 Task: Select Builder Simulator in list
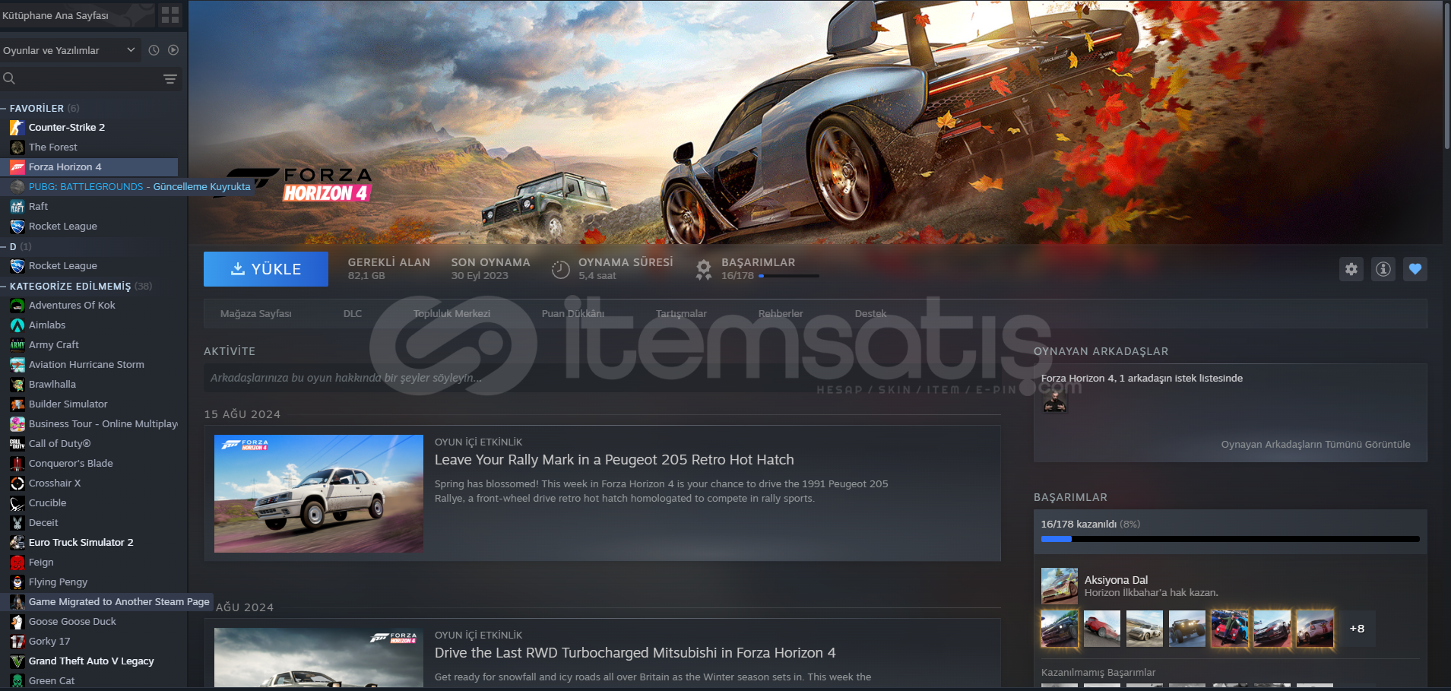click(x=89, y=404)
